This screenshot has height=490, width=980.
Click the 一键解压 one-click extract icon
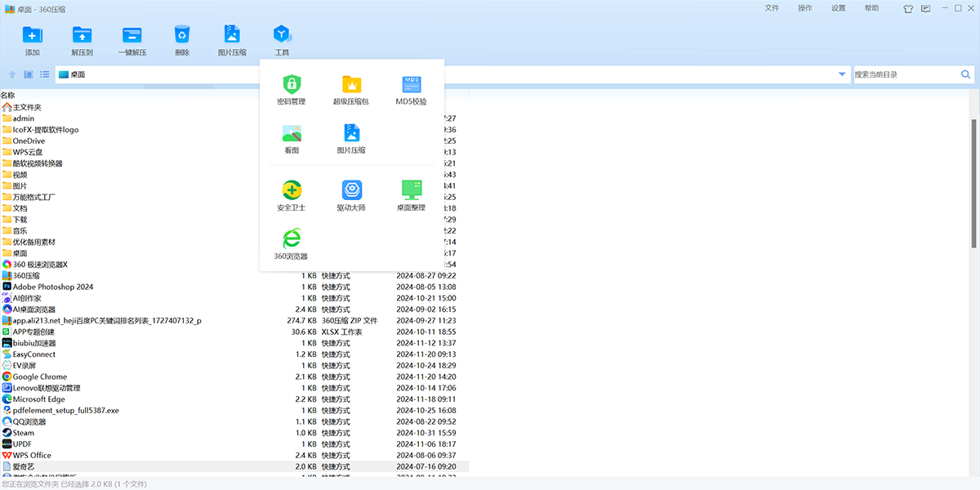pyautogui.click(x=131, y=39)
